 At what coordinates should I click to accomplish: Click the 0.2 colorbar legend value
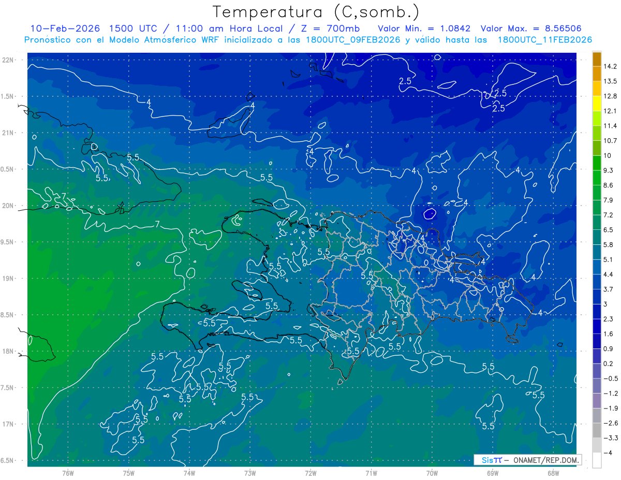(609, 363)
